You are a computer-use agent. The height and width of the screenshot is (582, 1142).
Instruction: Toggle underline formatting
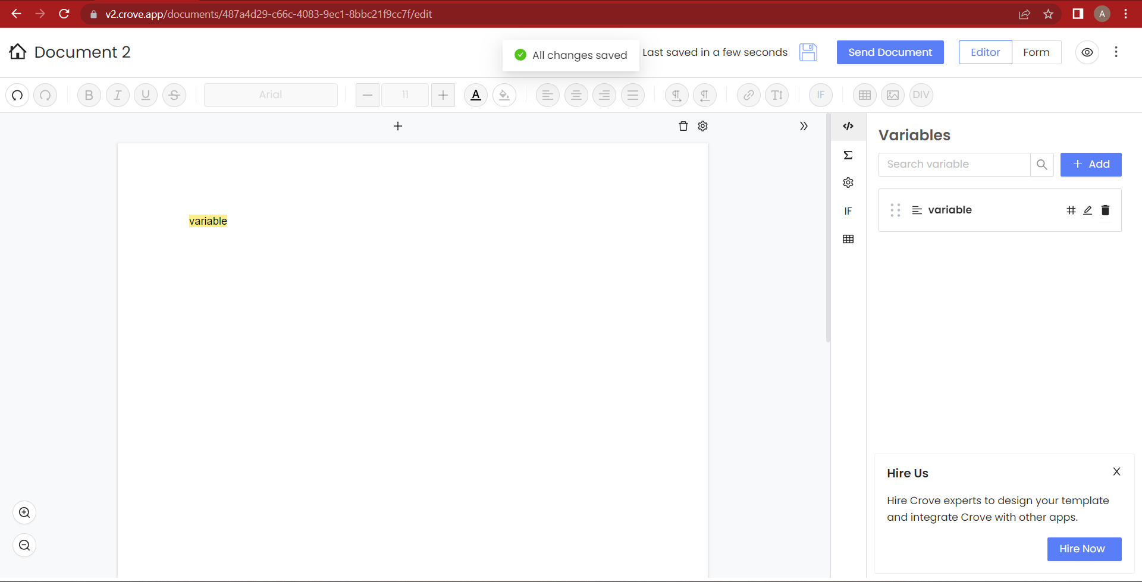tap(146, 95)
